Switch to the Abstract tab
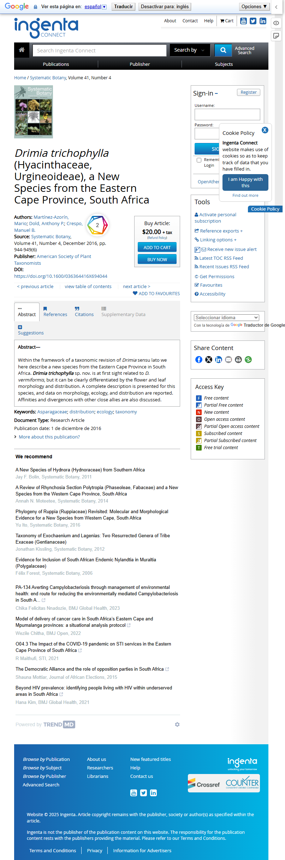The height and width of the screenshot is (860, 285). [27, 312]
